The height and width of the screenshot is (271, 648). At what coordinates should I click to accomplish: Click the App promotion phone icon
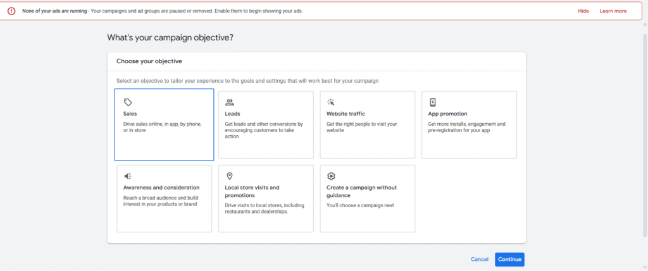click(433, 102)
